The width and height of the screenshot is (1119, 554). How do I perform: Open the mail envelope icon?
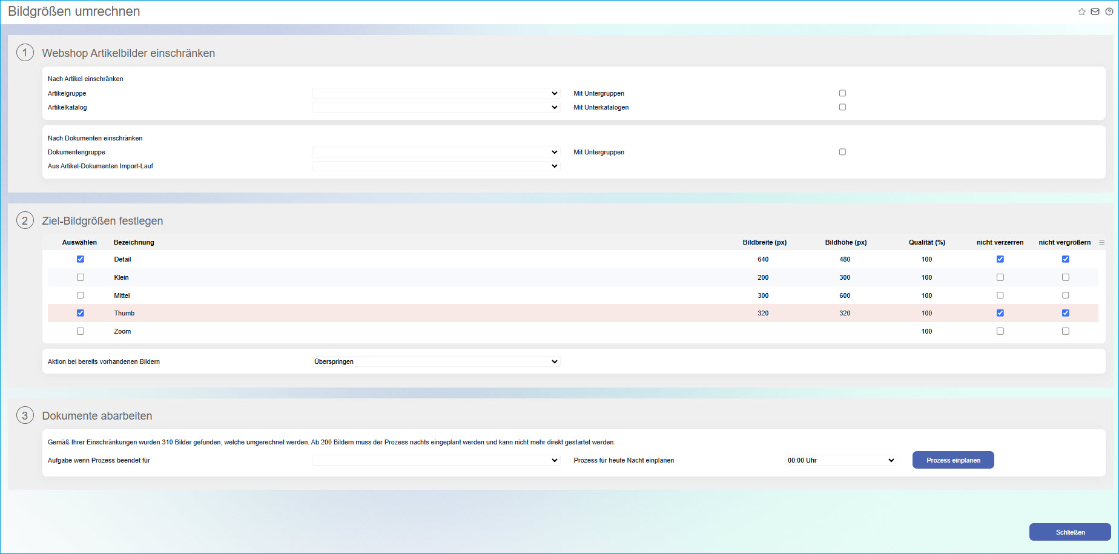[1095, 12]
